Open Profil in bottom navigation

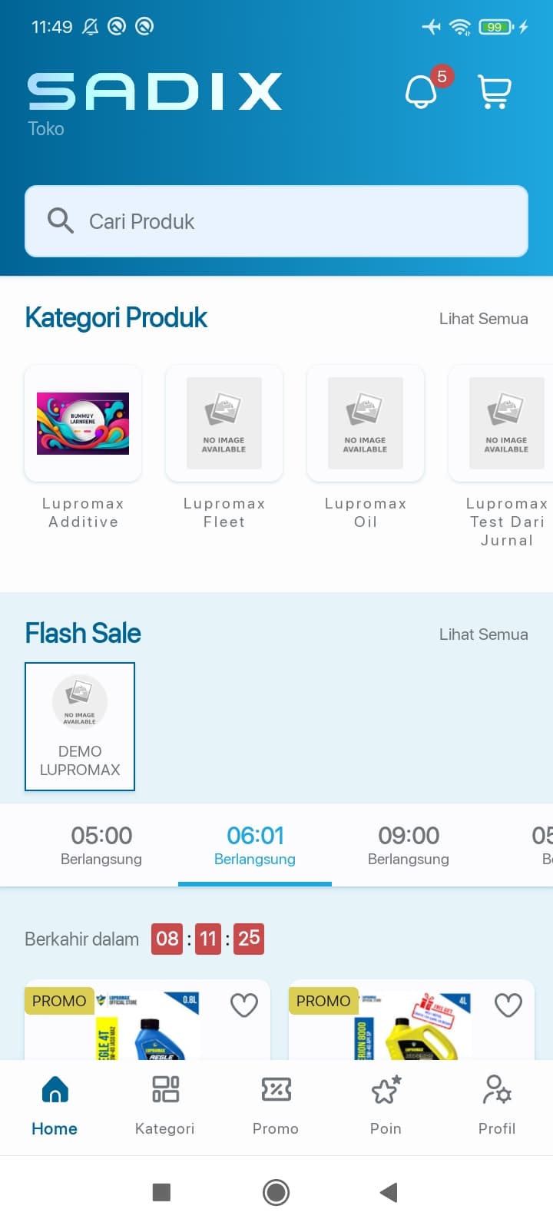click(497, 1105)
